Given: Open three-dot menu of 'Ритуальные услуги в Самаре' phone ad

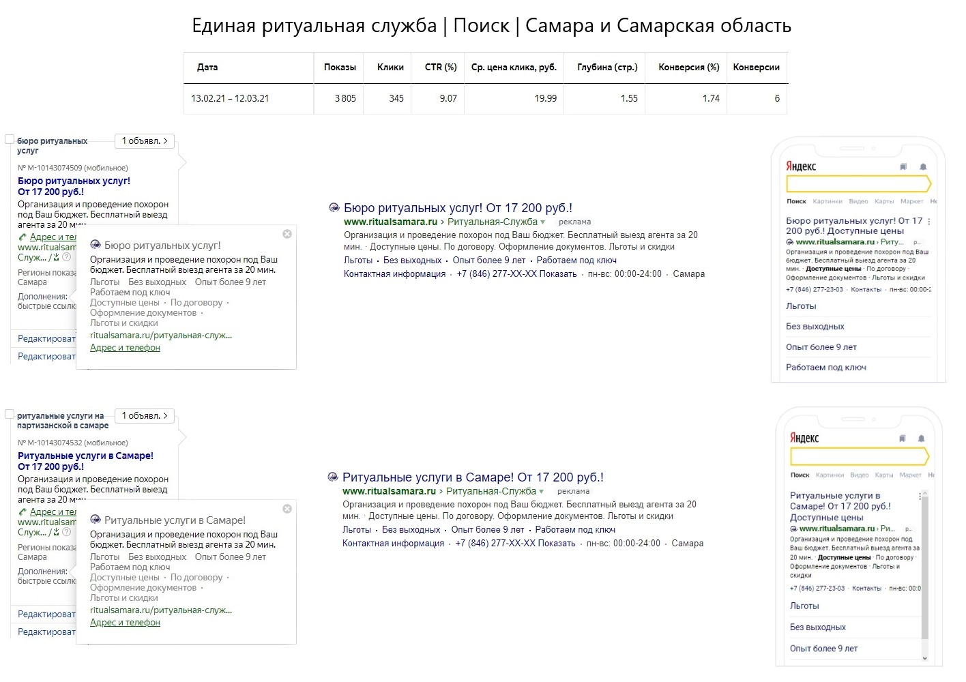Looking at the screenshot, I should [x=920, y=496].
